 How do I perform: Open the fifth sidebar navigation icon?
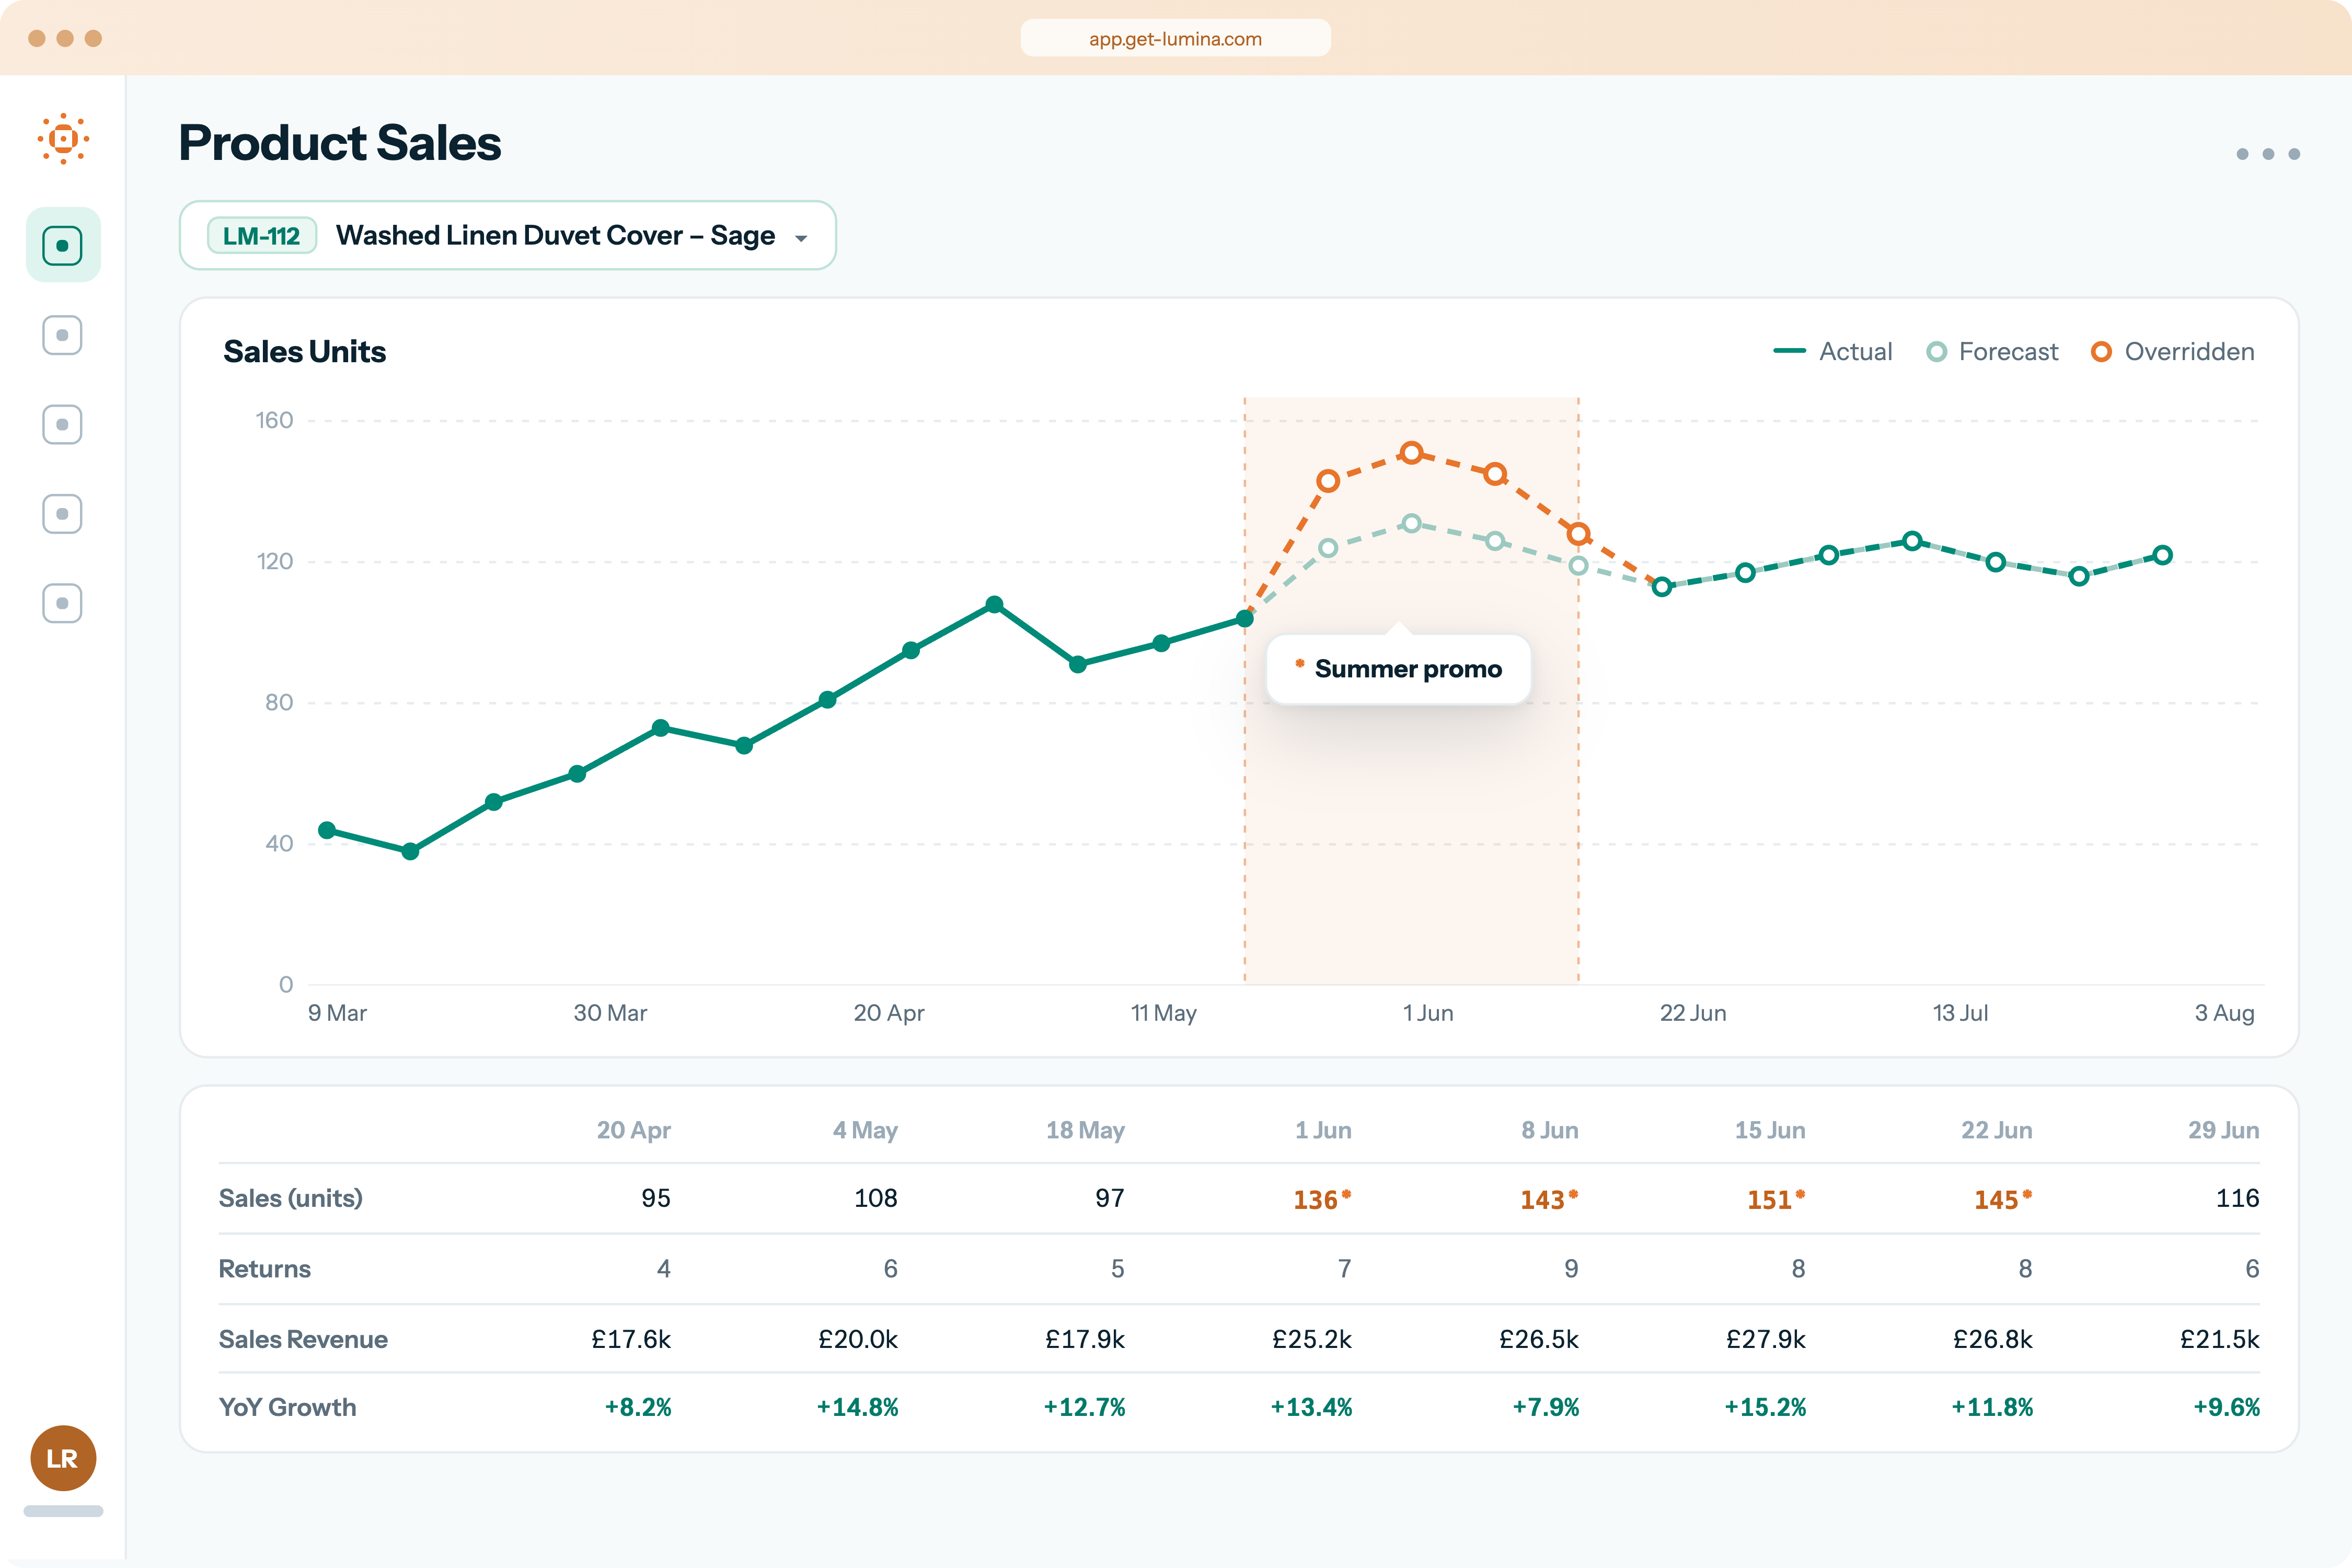click(x=63, y=603)
